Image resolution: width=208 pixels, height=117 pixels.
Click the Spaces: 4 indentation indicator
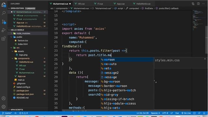(x=155, y=113)
